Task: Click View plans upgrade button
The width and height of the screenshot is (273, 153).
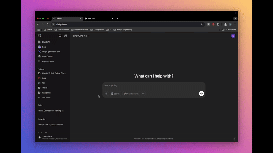Action: 53,137
